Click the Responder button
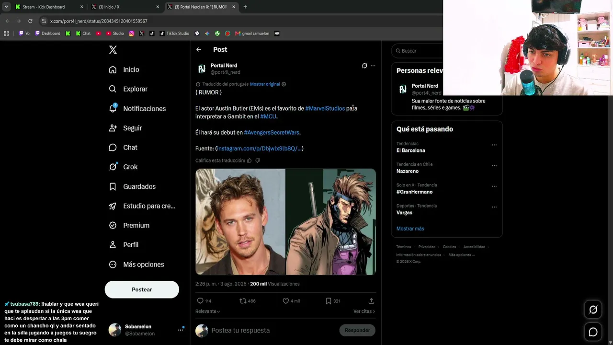613x345 pixels. (x=357, y=330)
